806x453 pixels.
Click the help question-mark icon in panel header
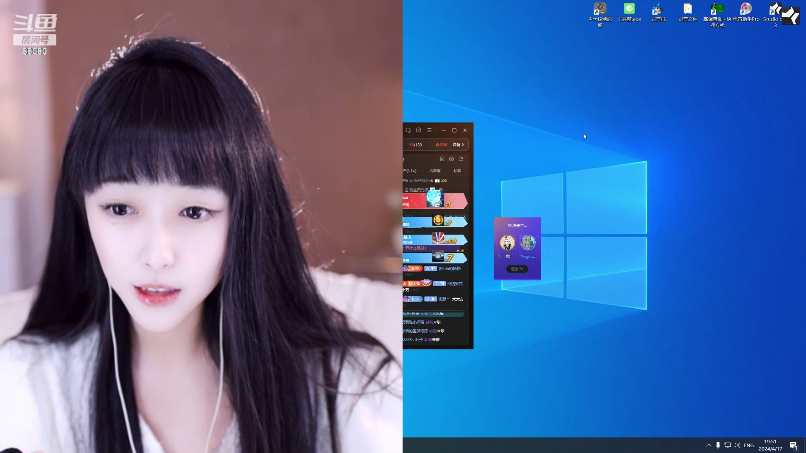[419, 130]
